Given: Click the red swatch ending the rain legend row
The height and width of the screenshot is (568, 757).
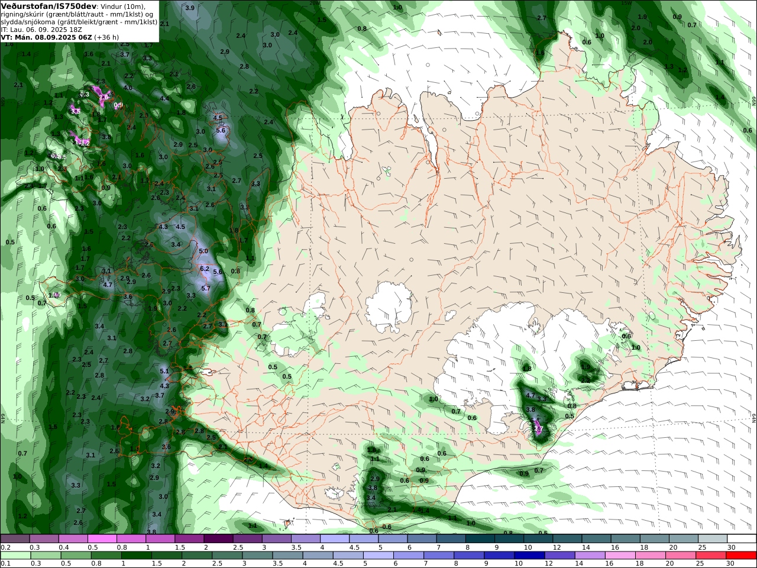Looking at the screenshot, I should pyautogui.click(x=741, y=556).
